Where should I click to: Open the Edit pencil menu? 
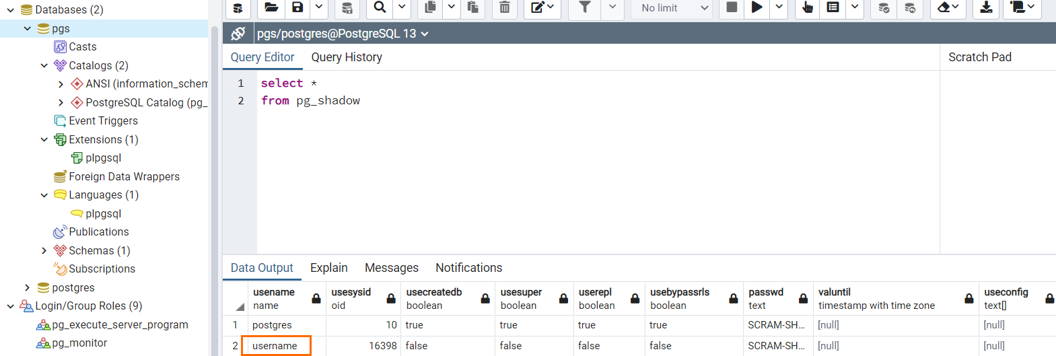tap(542, 7)
